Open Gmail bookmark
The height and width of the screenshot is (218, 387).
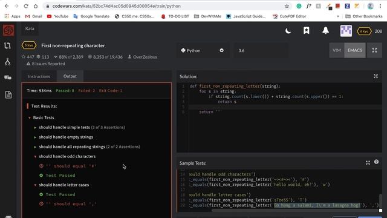pyautogui.click(x=34, y=16)
